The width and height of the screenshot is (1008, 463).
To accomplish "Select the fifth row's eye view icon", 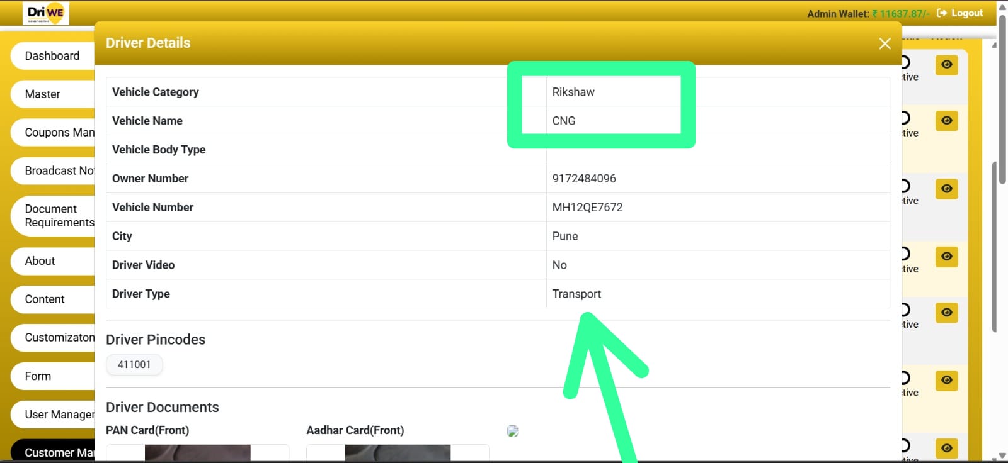I will click(946, 313).
